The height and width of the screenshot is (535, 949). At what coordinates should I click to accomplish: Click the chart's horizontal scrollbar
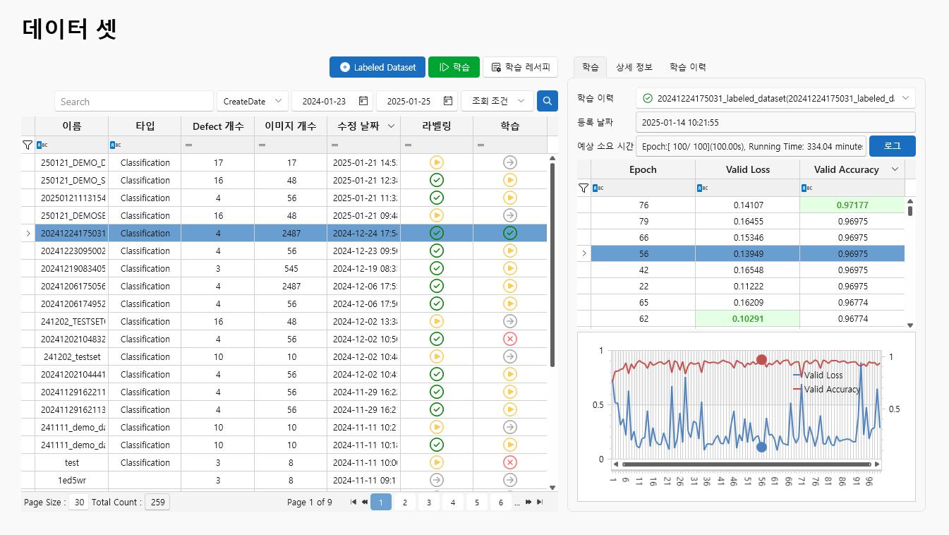(x=746, y=464)
